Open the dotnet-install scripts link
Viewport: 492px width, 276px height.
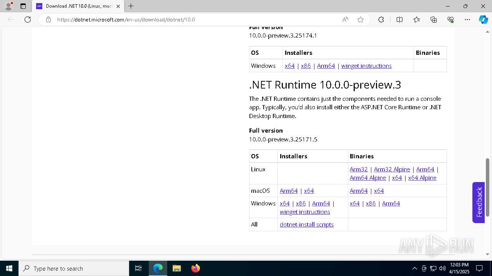point(307,225)
